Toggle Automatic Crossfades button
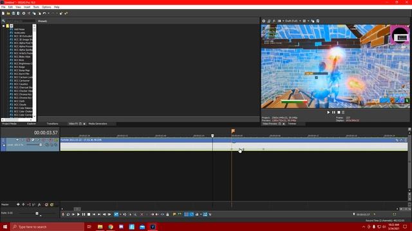412x231 pixels. [x=192, y=214]
